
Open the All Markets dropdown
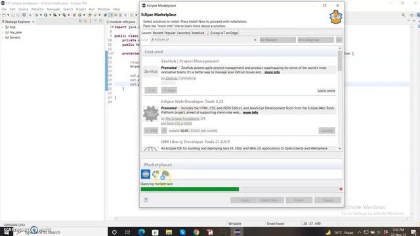click(278, 40)
